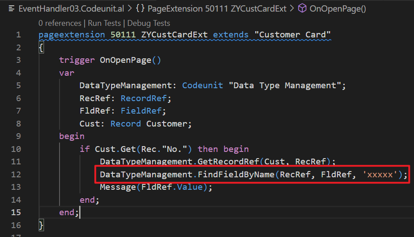Click the braces icon in the breadcrumb
The image size is (414, 237).
(140, 9)
